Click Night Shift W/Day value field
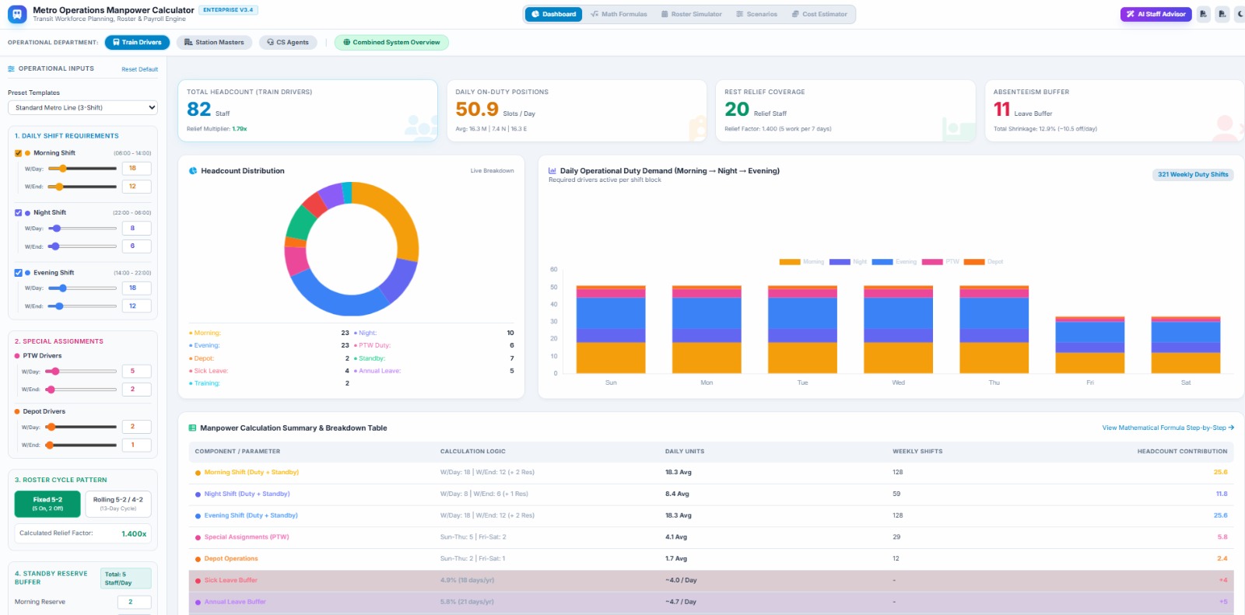Viewport: 1245px width, 615px height. pyautogui.click(x=136, y=229)
